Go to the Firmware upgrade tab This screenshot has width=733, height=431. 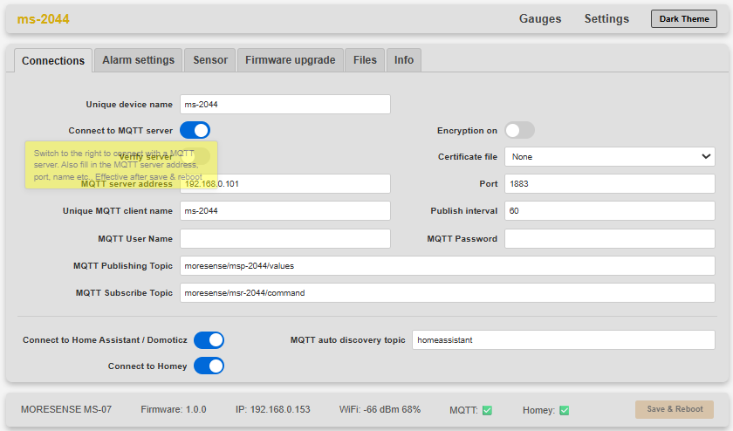click(290, 60)
